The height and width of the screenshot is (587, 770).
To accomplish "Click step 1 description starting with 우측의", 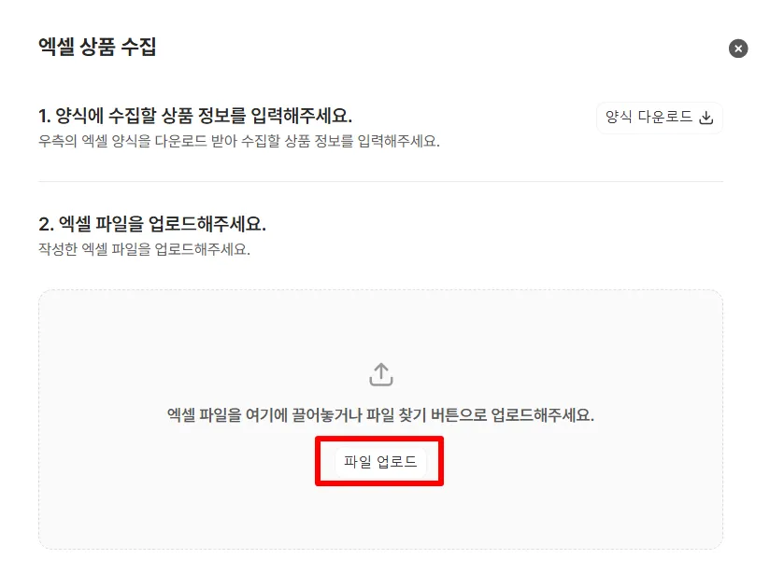I will click(239, 142).
